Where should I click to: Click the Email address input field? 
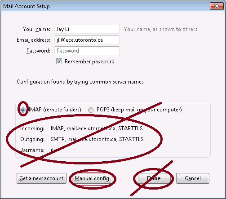tap(87, 40)
